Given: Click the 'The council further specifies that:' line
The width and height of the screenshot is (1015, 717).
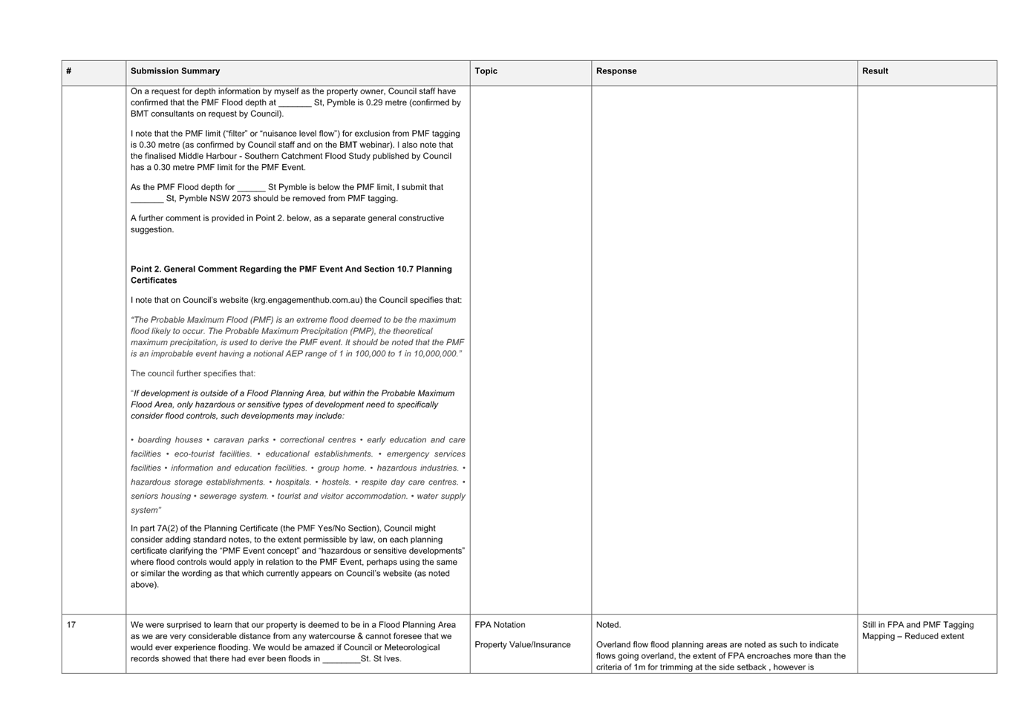Looking at the screenshot, I should tap(193, 374).
